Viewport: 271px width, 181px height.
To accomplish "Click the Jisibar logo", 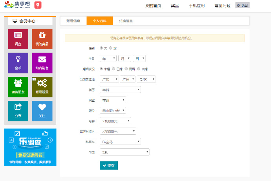I will click(17, 5).
